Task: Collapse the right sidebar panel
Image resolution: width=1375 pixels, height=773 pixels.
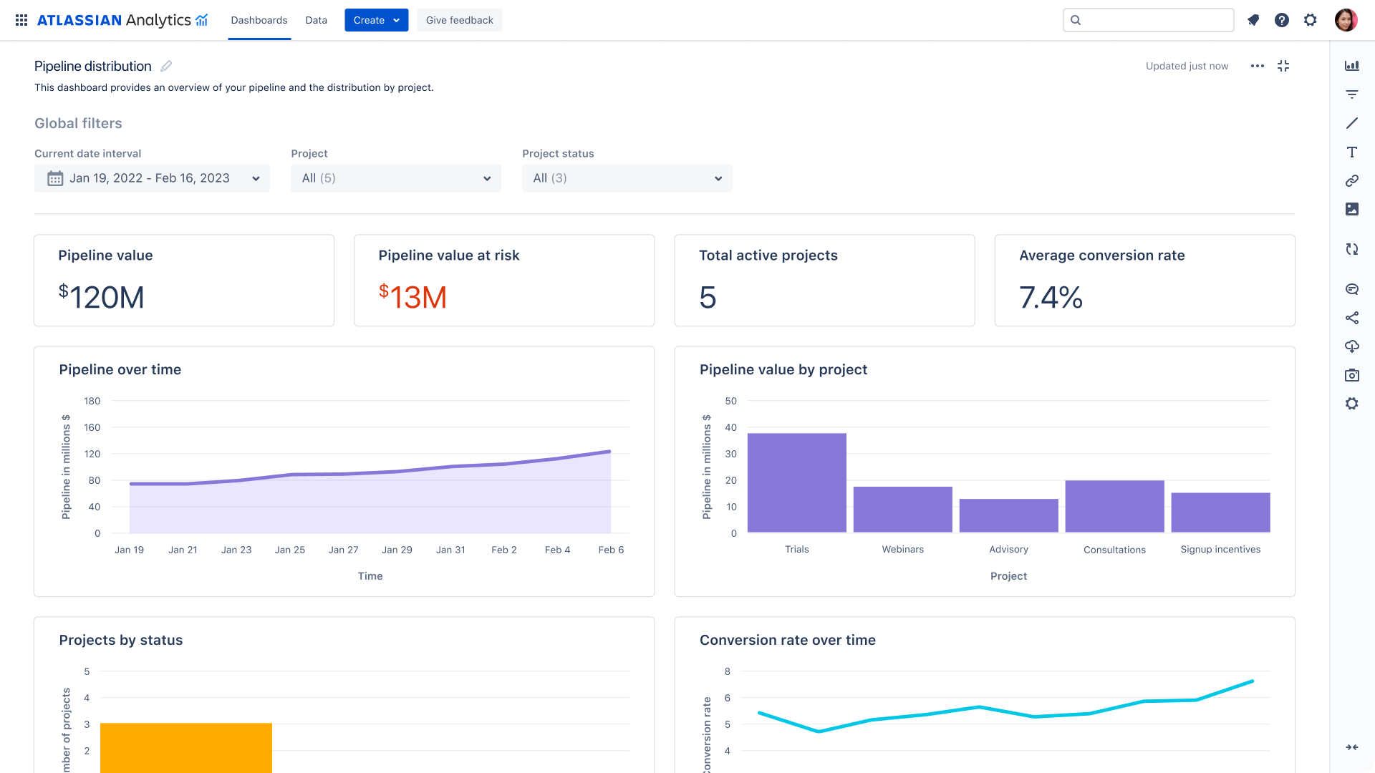Action: (x=1351, y=747)
